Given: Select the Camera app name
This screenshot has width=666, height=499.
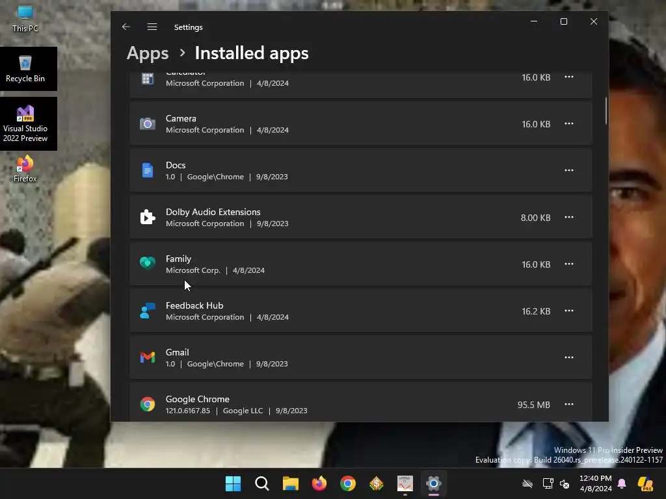Looking at the screenshot, I should pyautogui.click(x=181, y=118).
